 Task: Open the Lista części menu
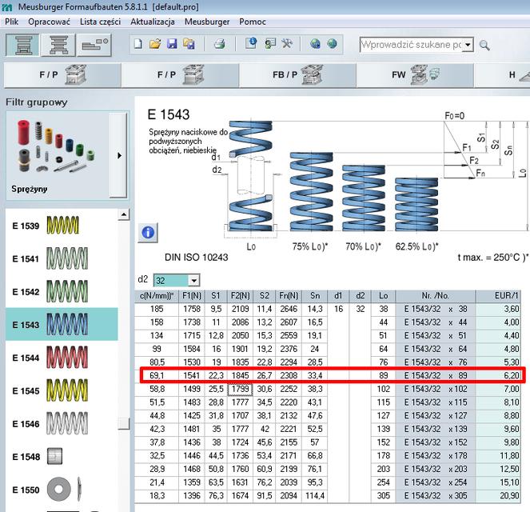point(101,22)
